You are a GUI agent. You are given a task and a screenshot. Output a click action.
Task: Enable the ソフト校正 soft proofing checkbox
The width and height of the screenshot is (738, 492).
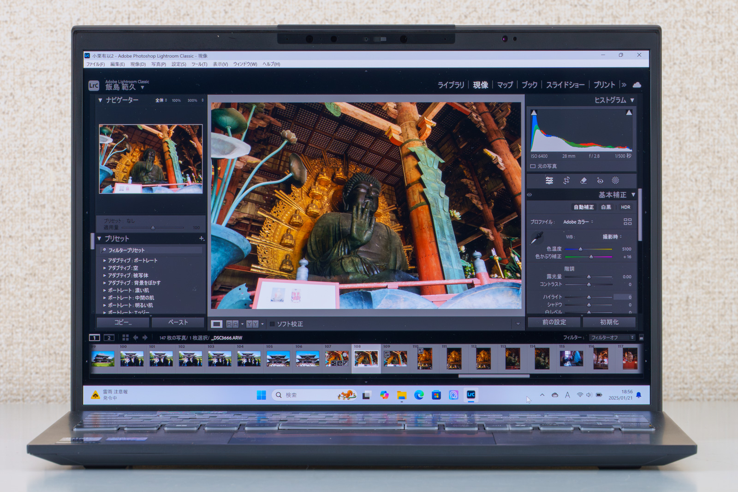[x=272, y=324]
